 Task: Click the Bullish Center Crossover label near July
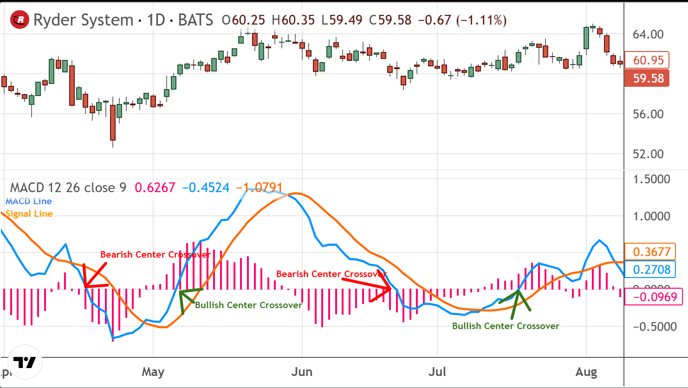pyautogui.click(x=506, y=326)
